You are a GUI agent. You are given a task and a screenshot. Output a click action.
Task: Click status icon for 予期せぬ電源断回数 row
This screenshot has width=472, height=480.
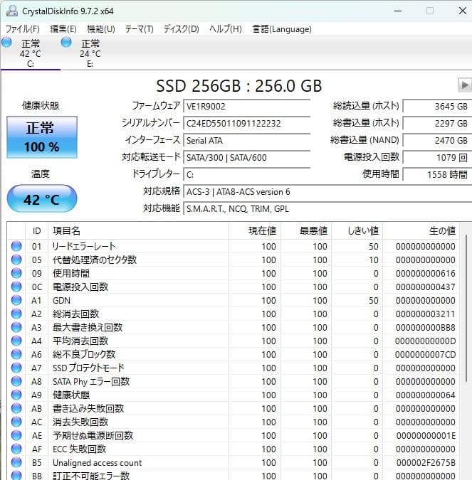tap(16, 435)
